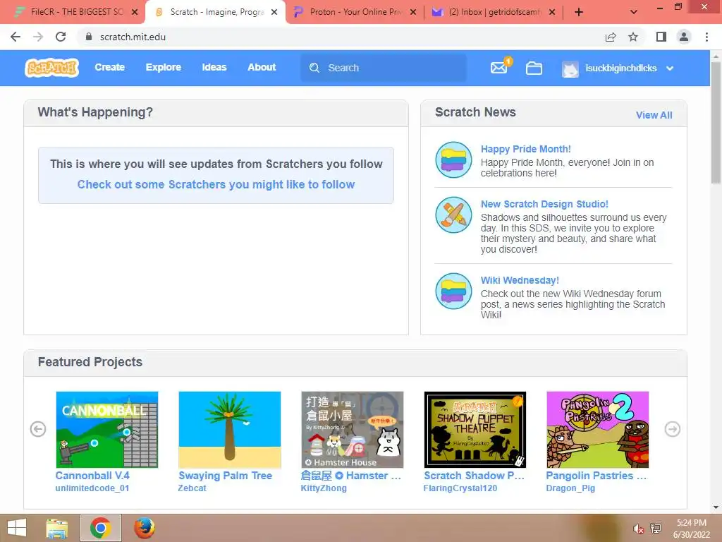Click the network tray icon
The height and width of the screenshot is (542, 722).
[x=656, y=529]
